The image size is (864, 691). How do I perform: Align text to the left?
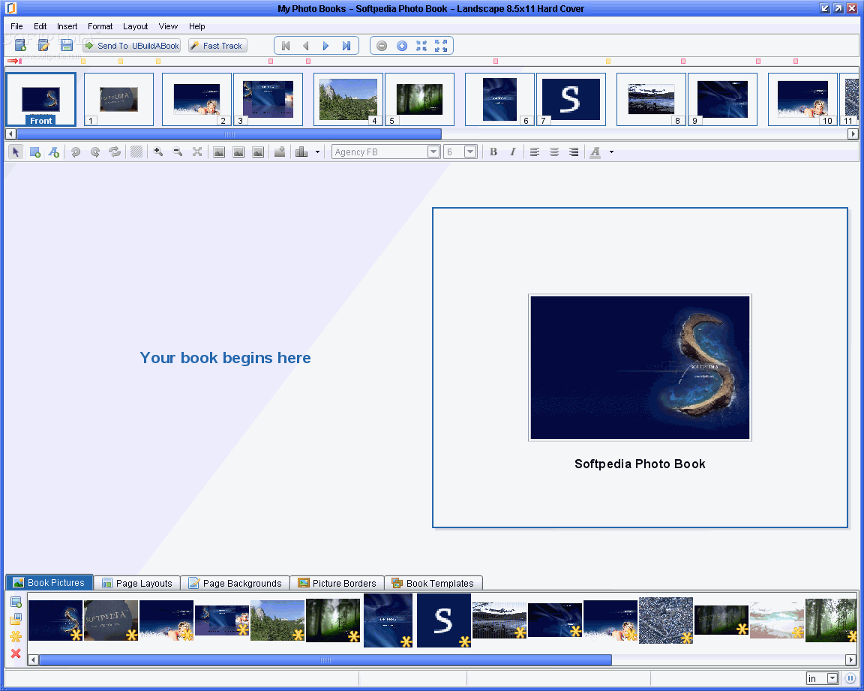535,152
